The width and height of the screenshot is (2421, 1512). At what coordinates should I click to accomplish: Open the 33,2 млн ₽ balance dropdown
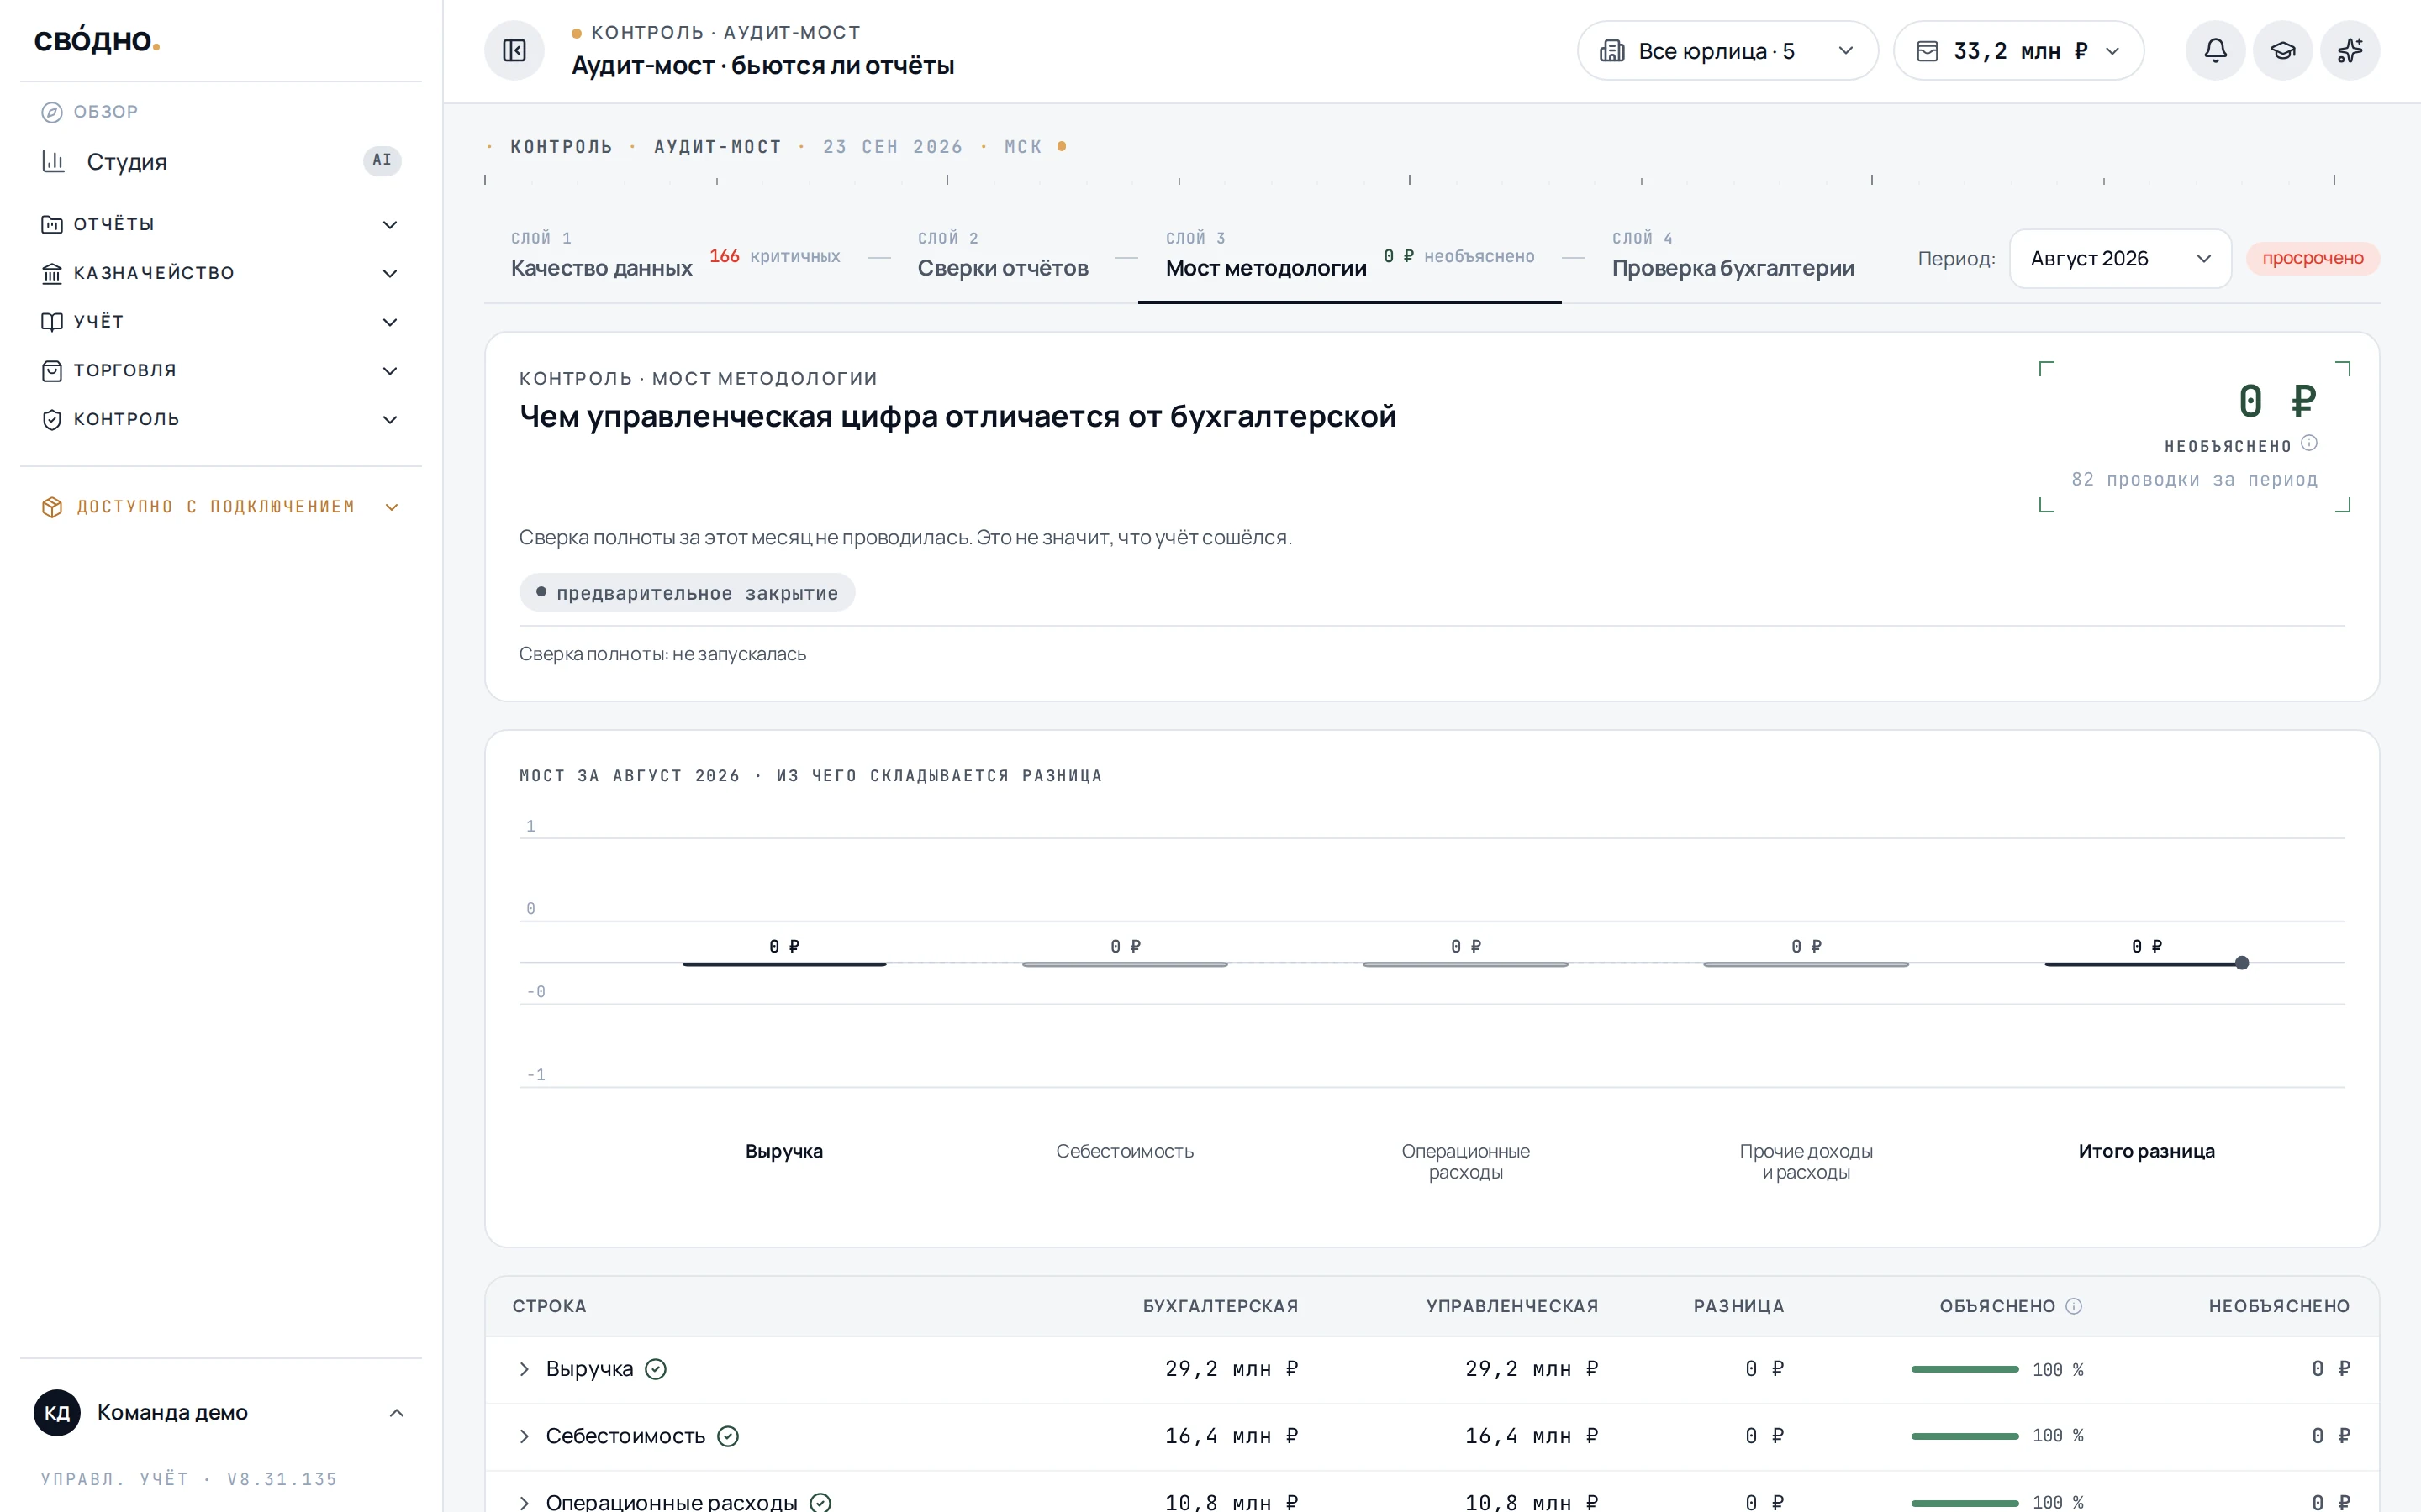click(2017, 50)
